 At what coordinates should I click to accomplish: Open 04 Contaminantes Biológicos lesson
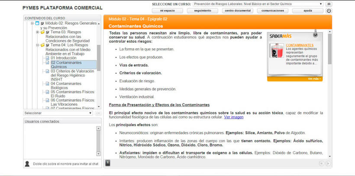click(66, 85)
